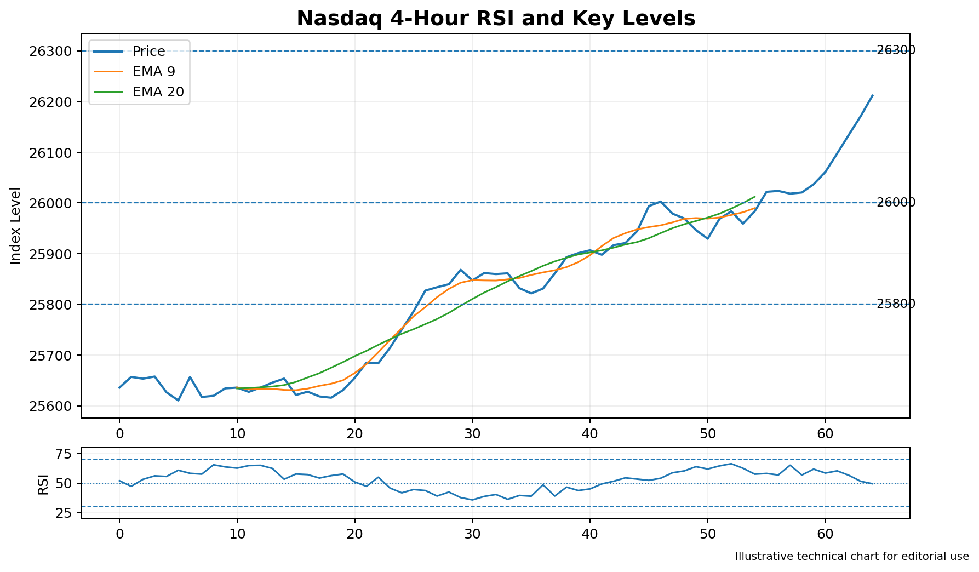Screen dimensions: 979x572
Task: Click the 25 tick on the RSI y-axis
Action: [x=65, y=513]
